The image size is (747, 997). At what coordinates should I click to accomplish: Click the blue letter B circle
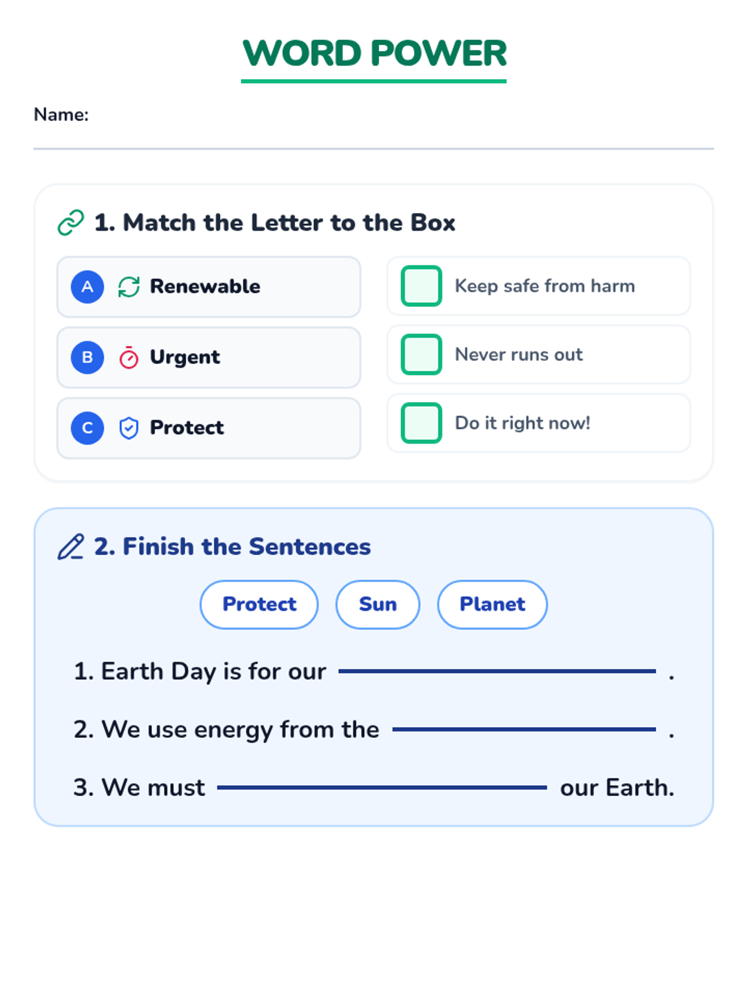tap(87, 358)
